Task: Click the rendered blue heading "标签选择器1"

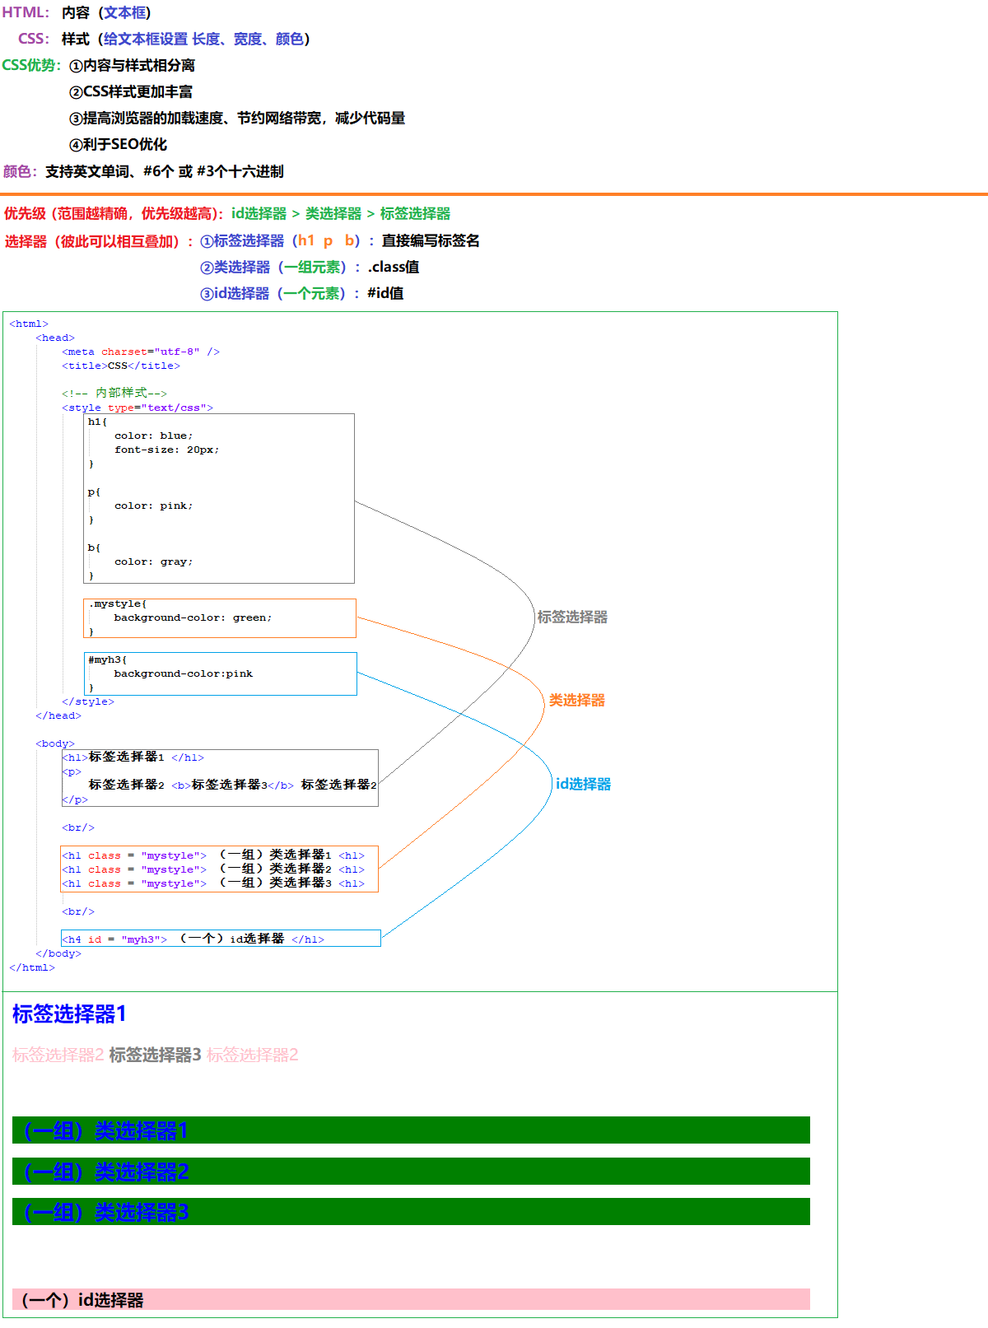Action: click(69, 1014)
